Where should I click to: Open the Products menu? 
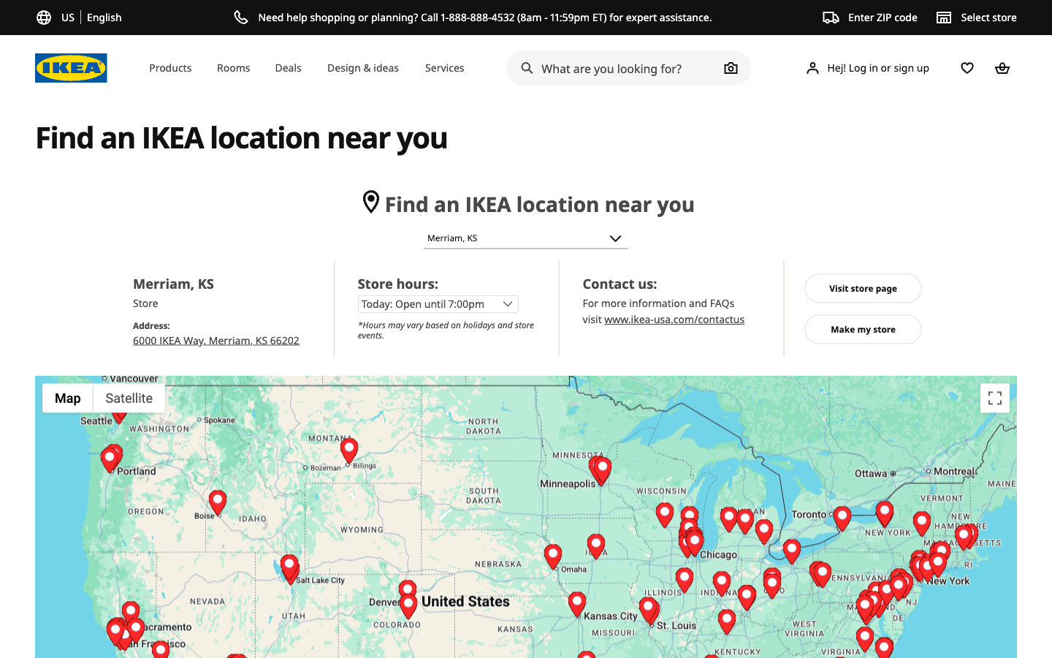(x=170, y=67)
